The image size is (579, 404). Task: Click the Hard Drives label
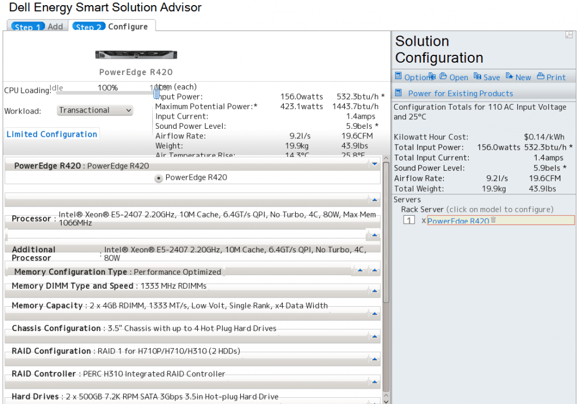[x=35, y=397]
